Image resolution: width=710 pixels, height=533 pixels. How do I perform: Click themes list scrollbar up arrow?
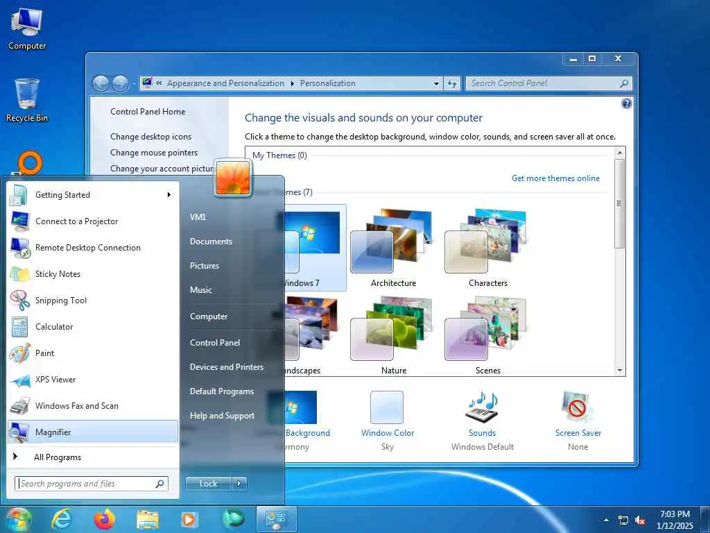[619, 153]
